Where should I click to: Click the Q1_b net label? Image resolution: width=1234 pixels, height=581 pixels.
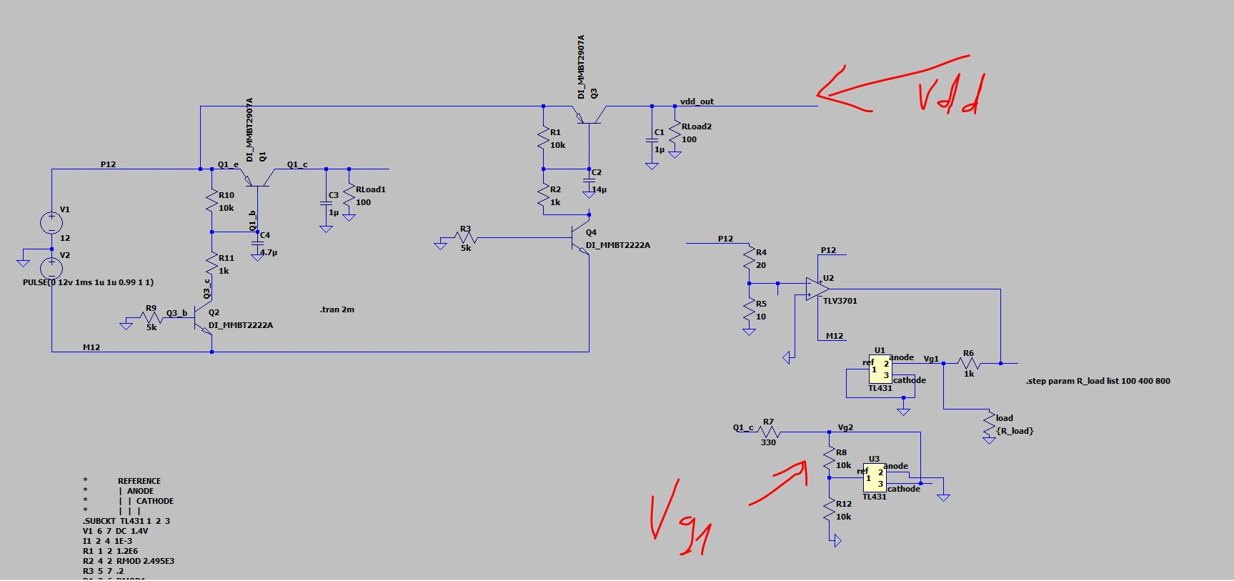[252, 220]
